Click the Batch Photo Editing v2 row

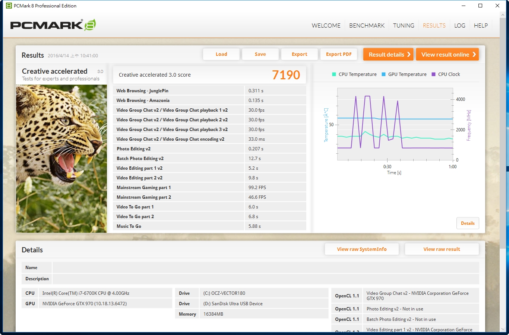(x=209, y=159)
